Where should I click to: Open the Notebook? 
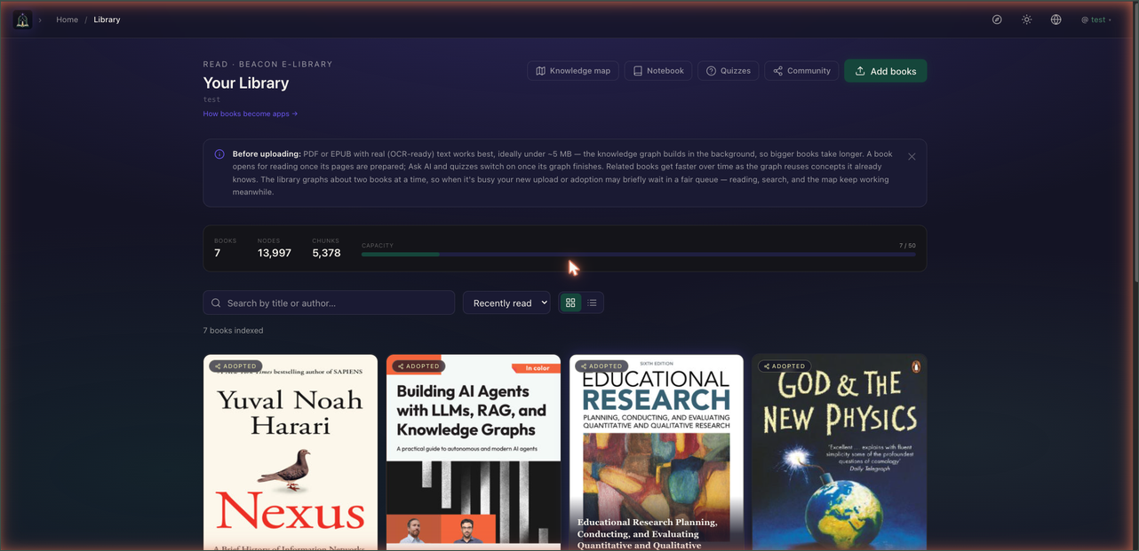658,71
